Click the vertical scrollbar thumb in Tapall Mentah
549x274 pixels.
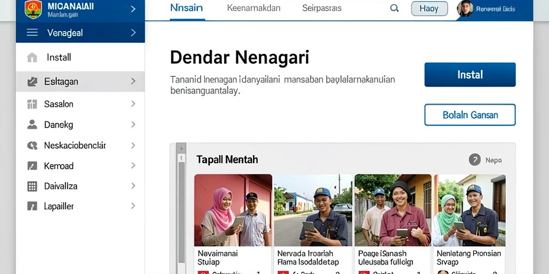pos(181,212)
